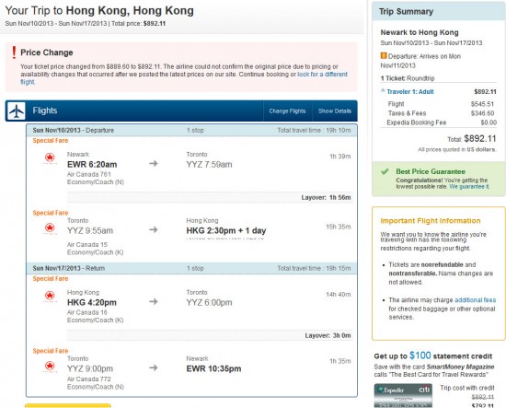Click Total travel time: 19h 10m
The height and width of the screenshot is (408, 506).
tap(314, 130)
